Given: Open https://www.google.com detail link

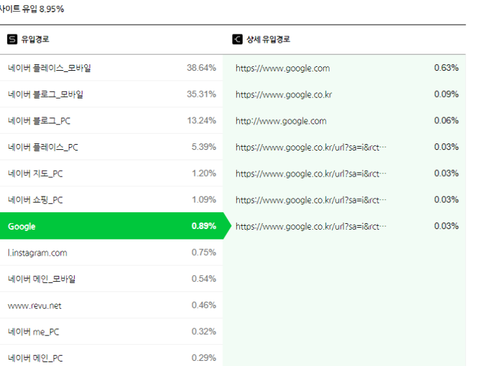Looking at the screenshot, I should point(282,68).
